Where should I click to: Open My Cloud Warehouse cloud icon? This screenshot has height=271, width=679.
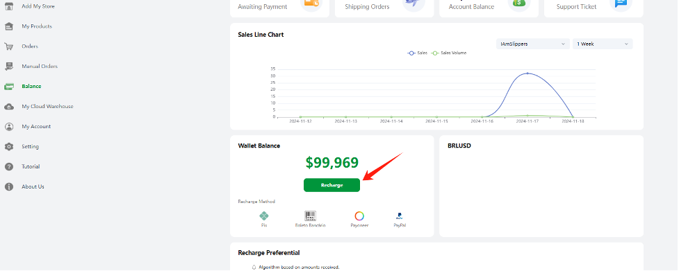tap(8, 107)
